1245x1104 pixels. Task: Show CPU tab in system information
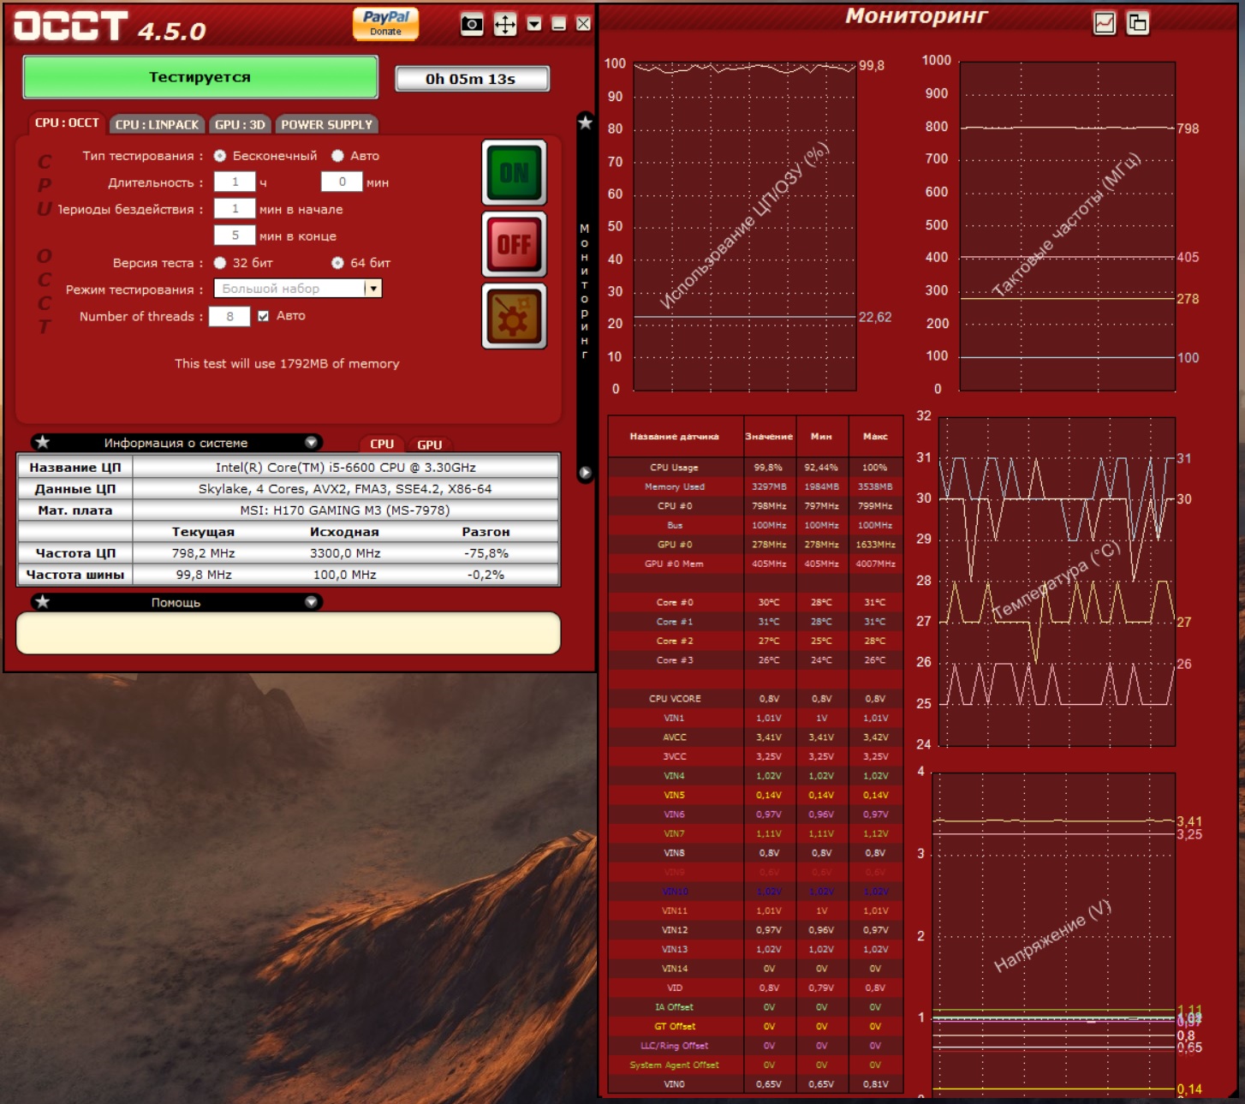tap(382, 444)
